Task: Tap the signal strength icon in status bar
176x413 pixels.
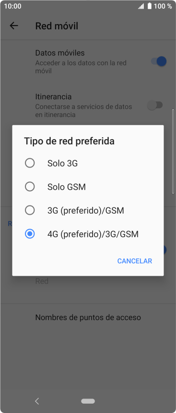Action: [141, 6]
